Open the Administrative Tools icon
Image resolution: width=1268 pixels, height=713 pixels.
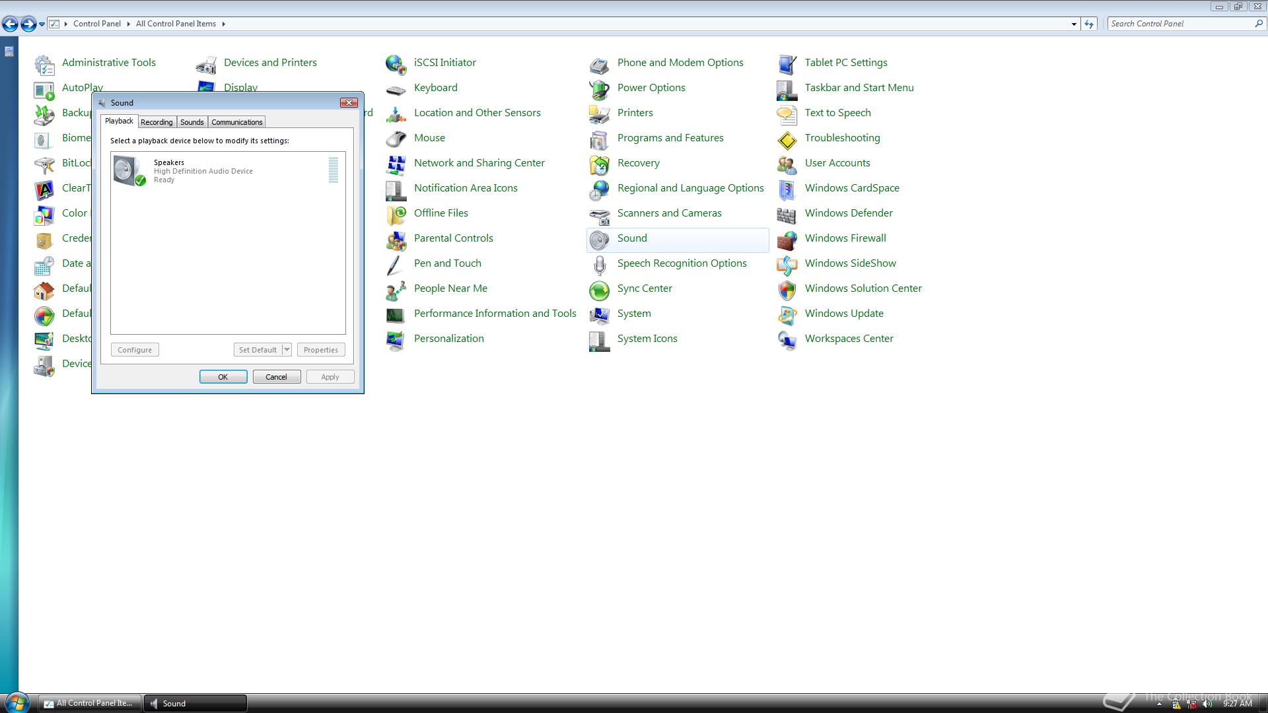coord(44,65)
